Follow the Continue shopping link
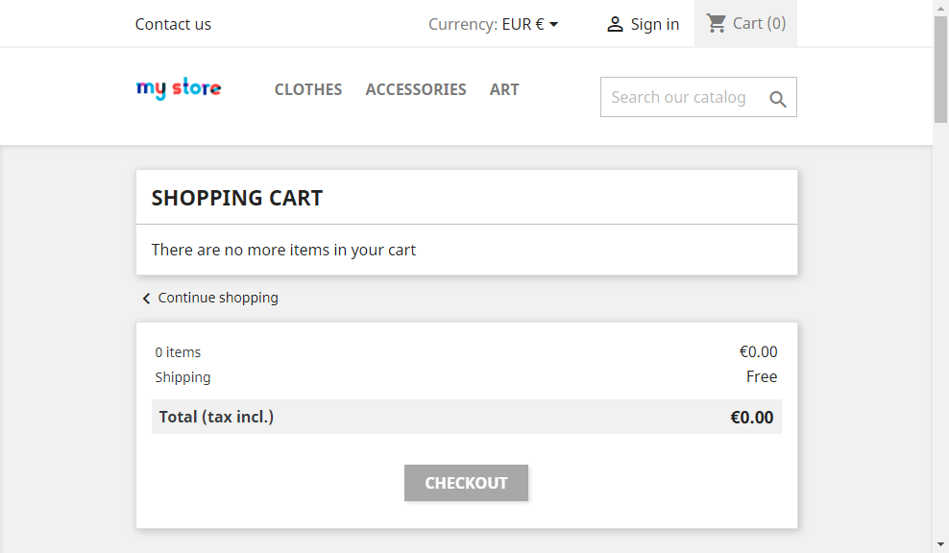 click(218, 298)
